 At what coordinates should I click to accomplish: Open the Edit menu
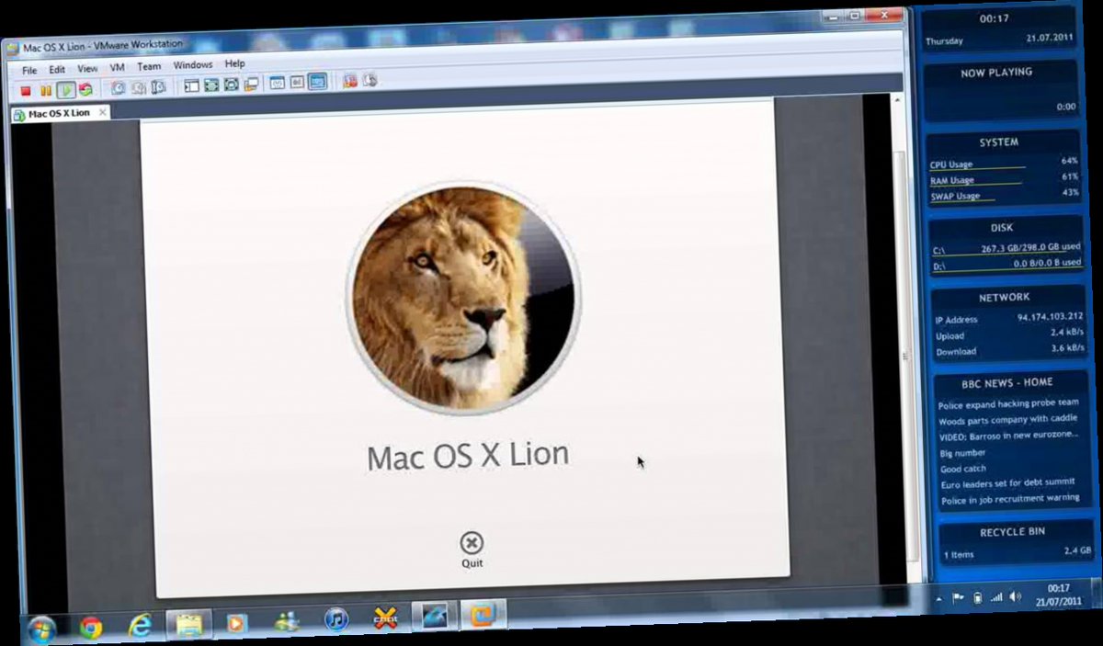coord(57,69)
